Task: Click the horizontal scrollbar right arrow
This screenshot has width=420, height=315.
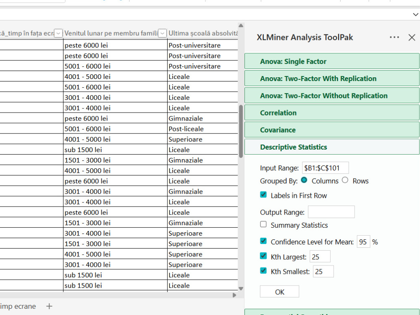Action: click(x=234, y=295)
